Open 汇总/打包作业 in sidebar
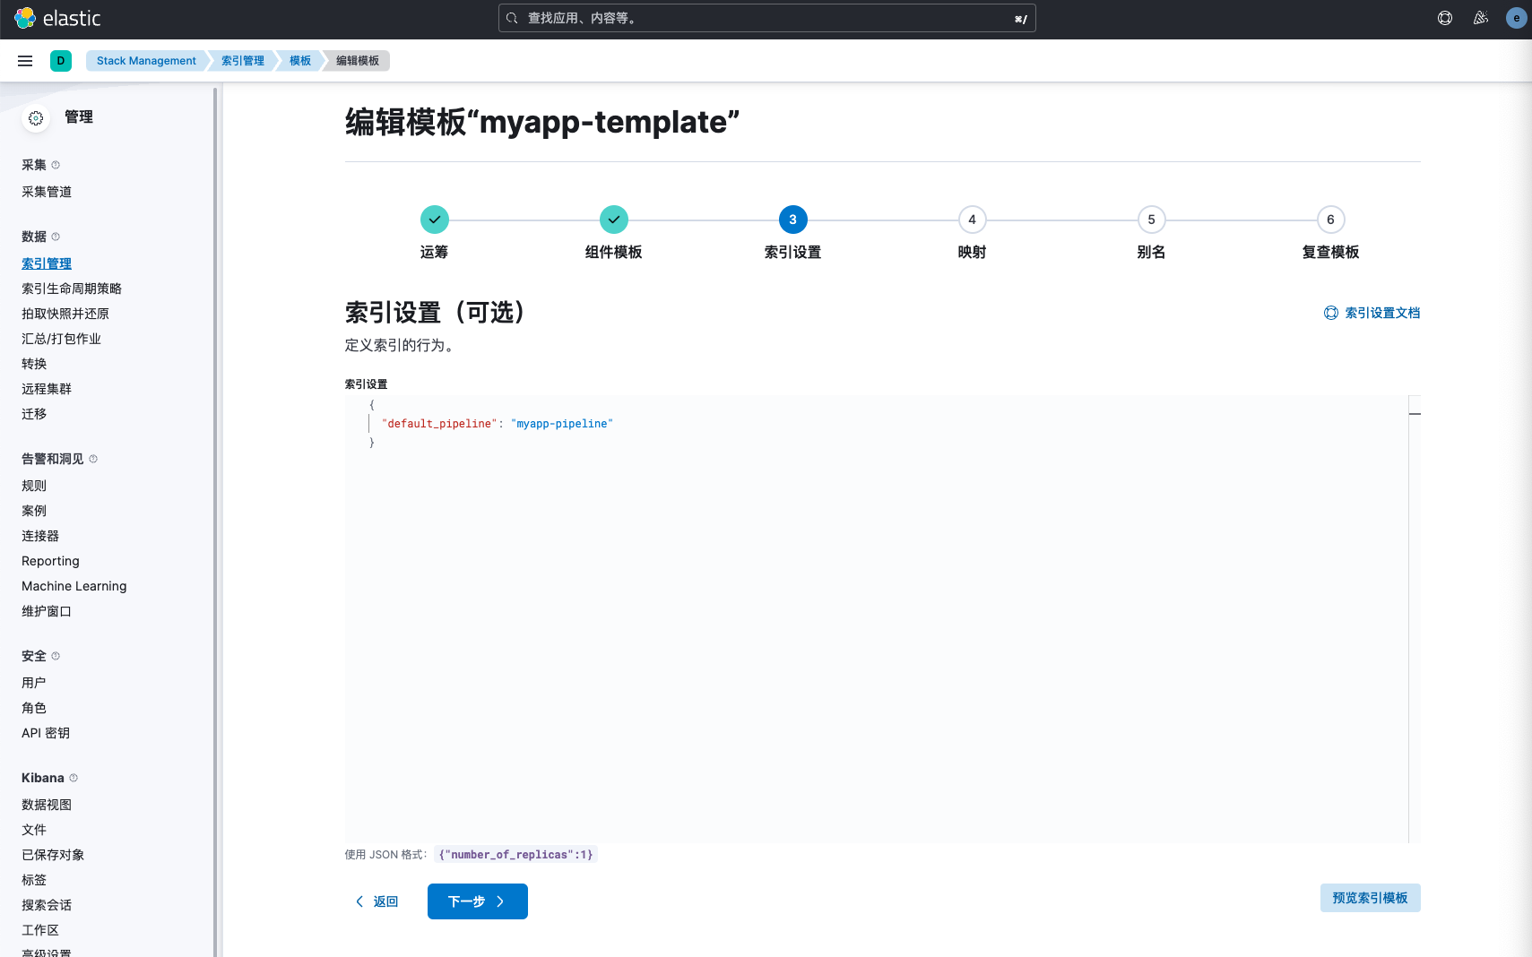The width and height of the screenshot is (1532, 957). pyautogui.click(x=61, y=339)
